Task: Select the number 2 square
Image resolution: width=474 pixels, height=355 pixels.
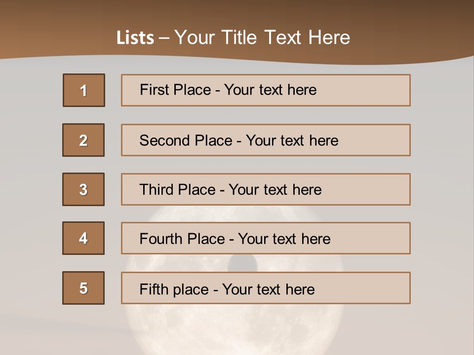Action: coord(83,140)
